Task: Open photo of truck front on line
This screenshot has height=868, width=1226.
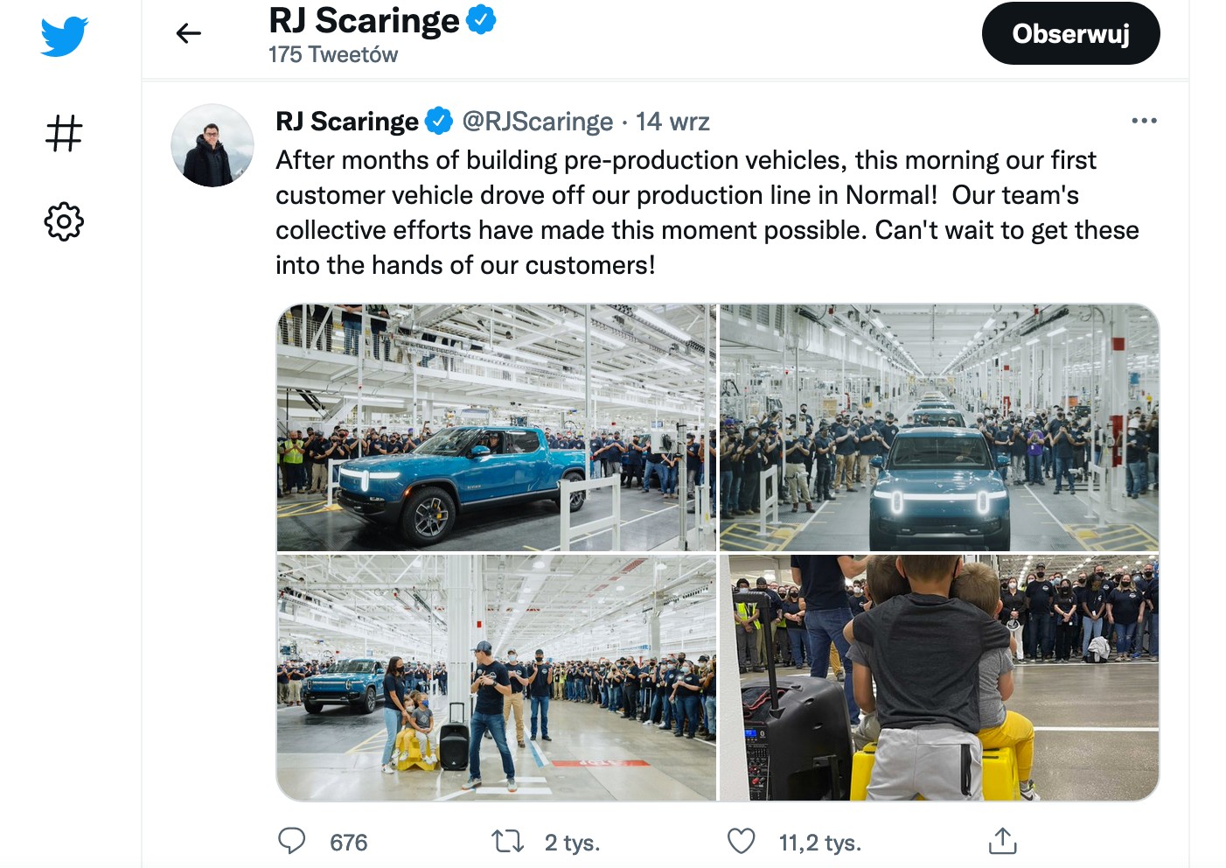Action: pyautogui.click(x=939, y=428)
